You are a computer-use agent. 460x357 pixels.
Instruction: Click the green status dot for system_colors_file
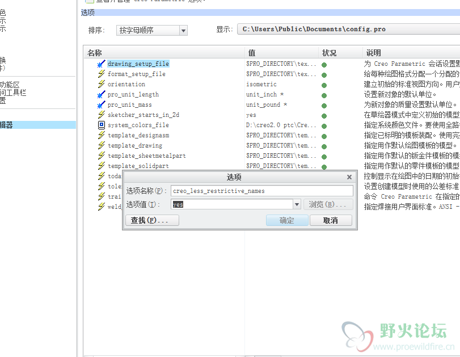click(324, 126)
